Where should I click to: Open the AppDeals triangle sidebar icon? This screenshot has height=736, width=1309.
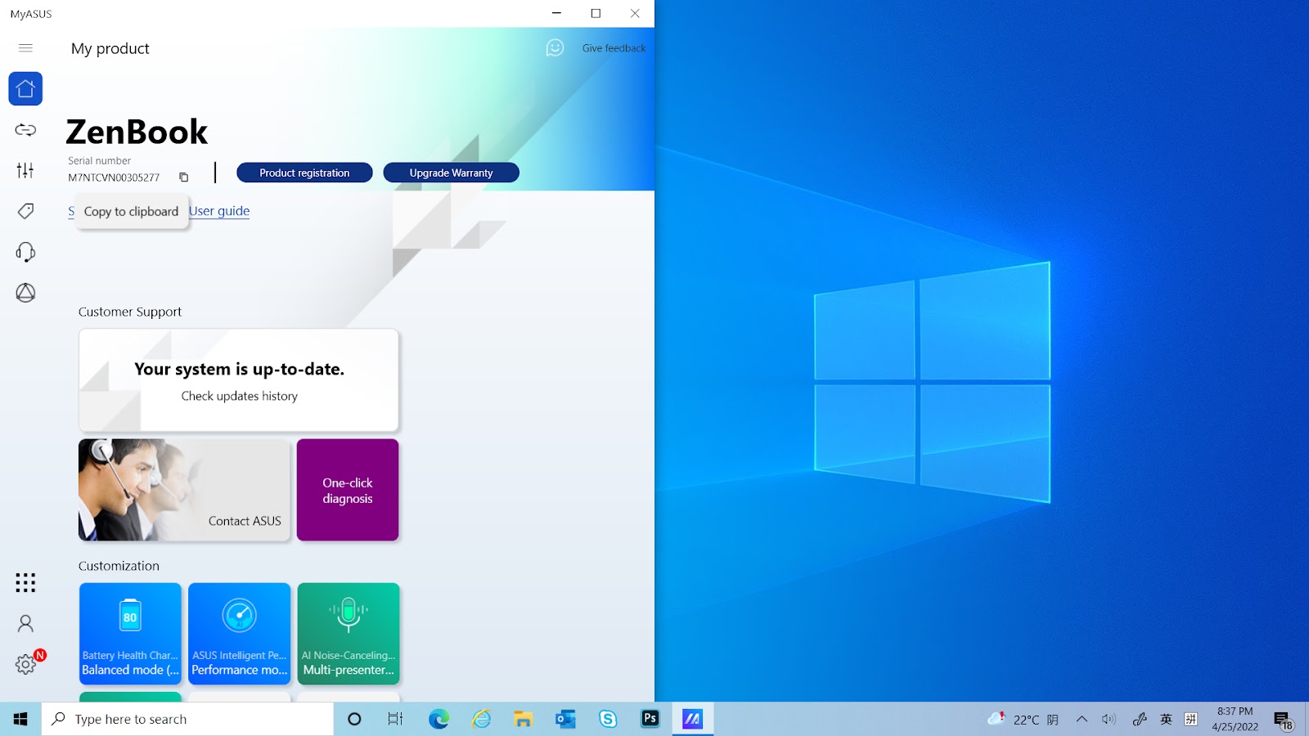point(25,293)
